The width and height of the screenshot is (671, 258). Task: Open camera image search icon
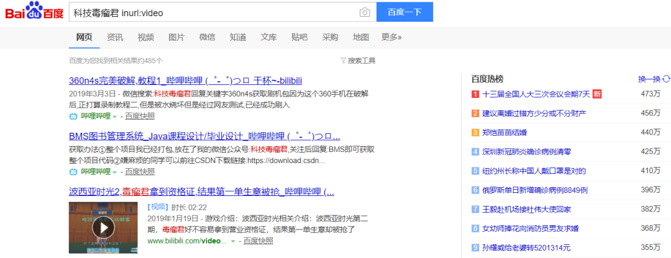click(365, 12)
